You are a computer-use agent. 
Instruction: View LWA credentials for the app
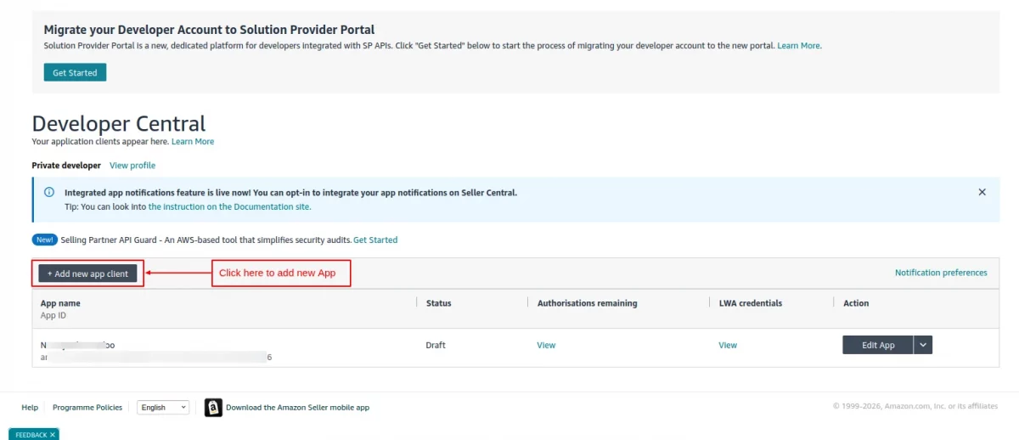728,346
